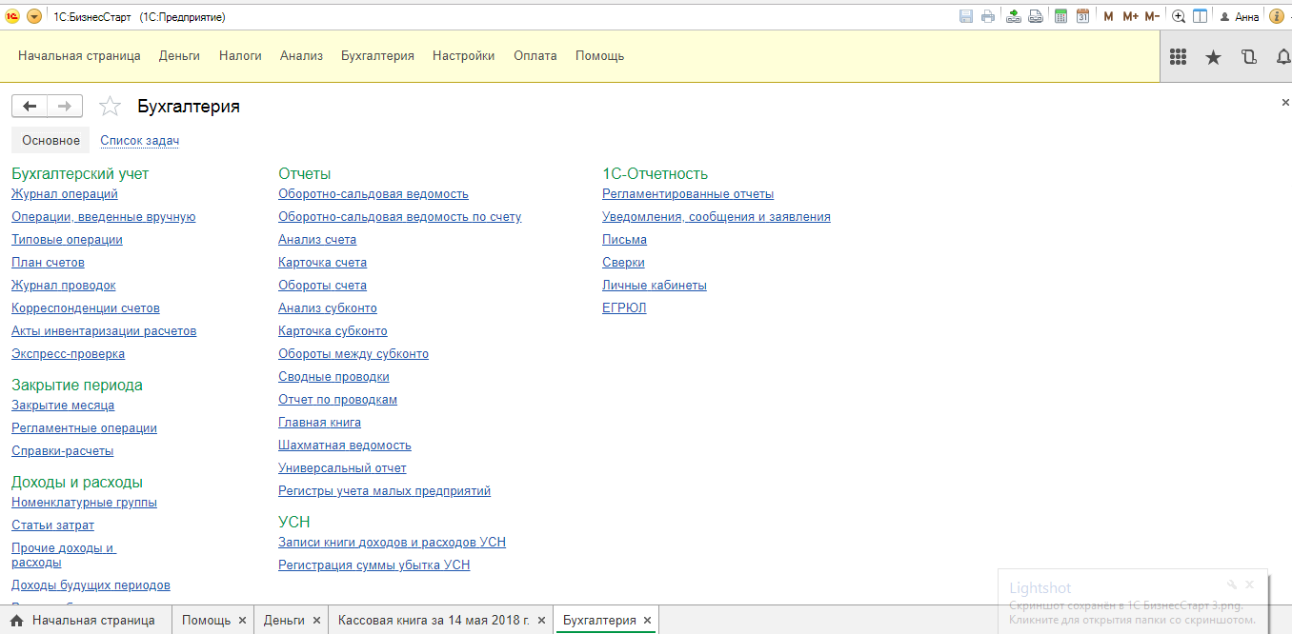Open Справки-расчеты link
Image resolution: width=1292 pixels, height=634 pixels.
click(x=62, y=450)
